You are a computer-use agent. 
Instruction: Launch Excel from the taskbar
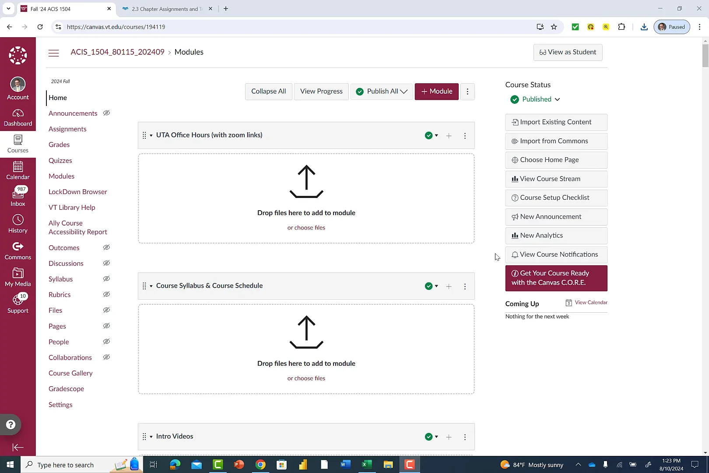[x=366, y=464]
